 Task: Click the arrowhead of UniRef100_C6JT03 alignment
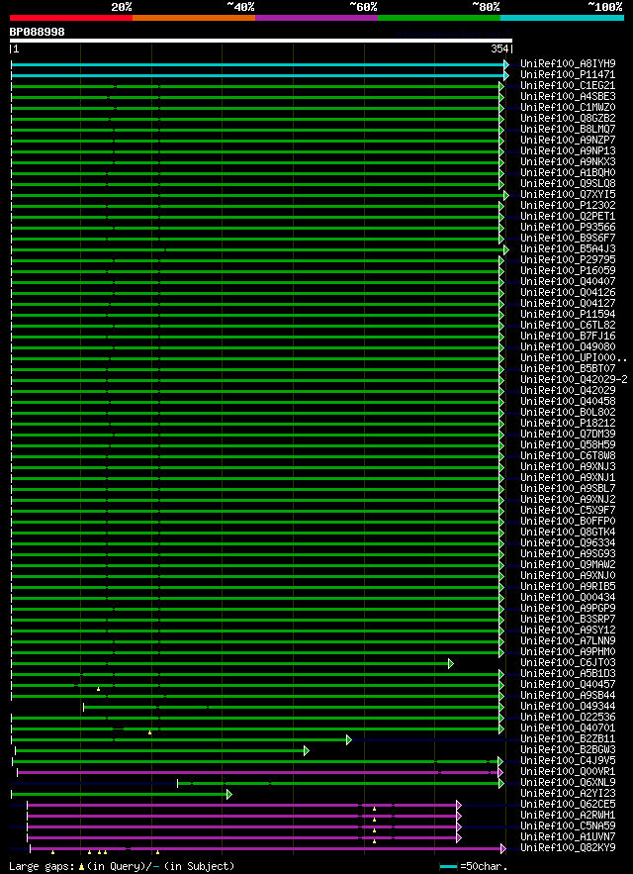pos(451,663)
